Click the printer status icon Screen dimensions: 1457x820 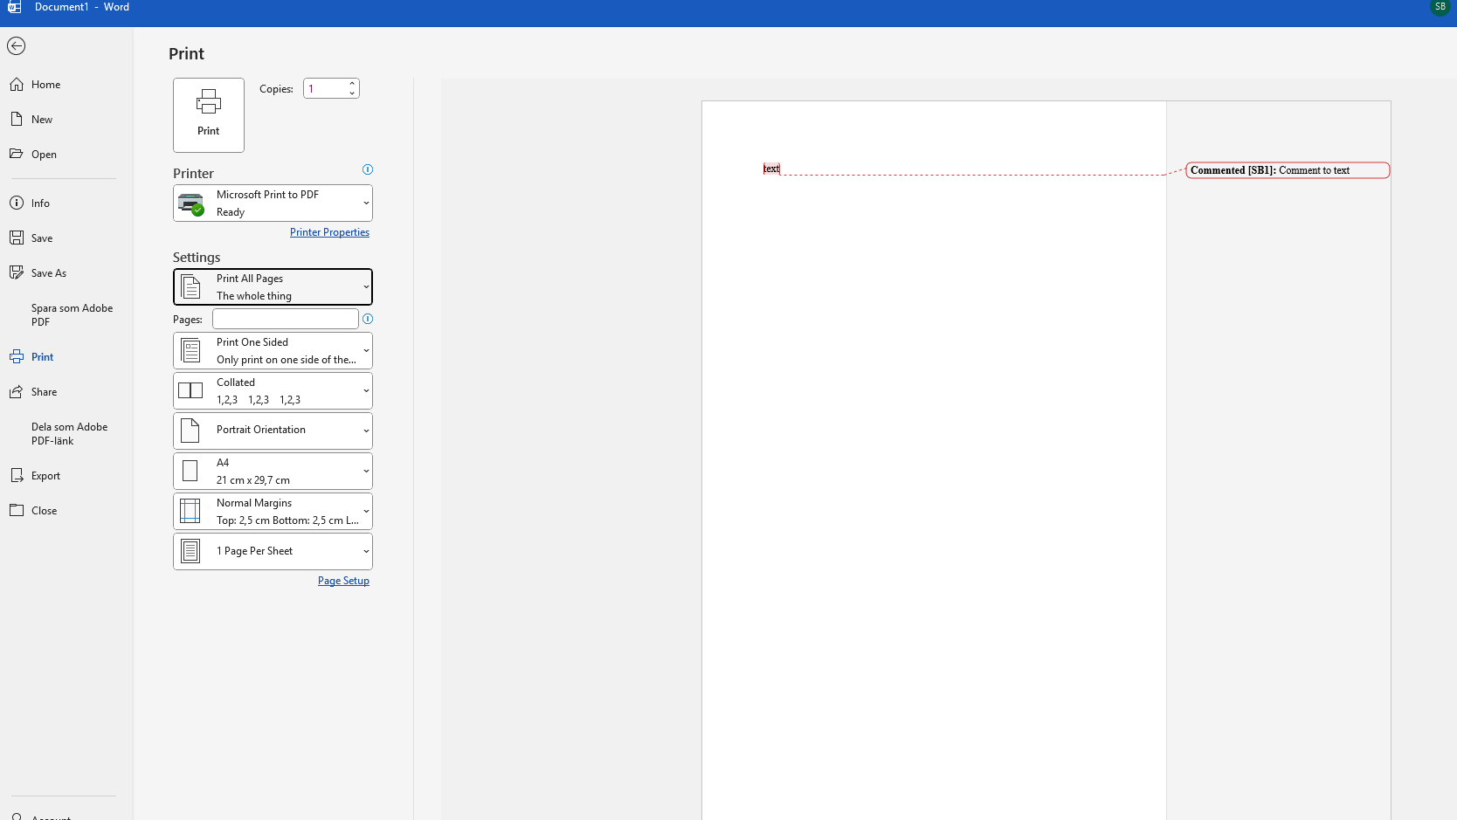(190, 204)
